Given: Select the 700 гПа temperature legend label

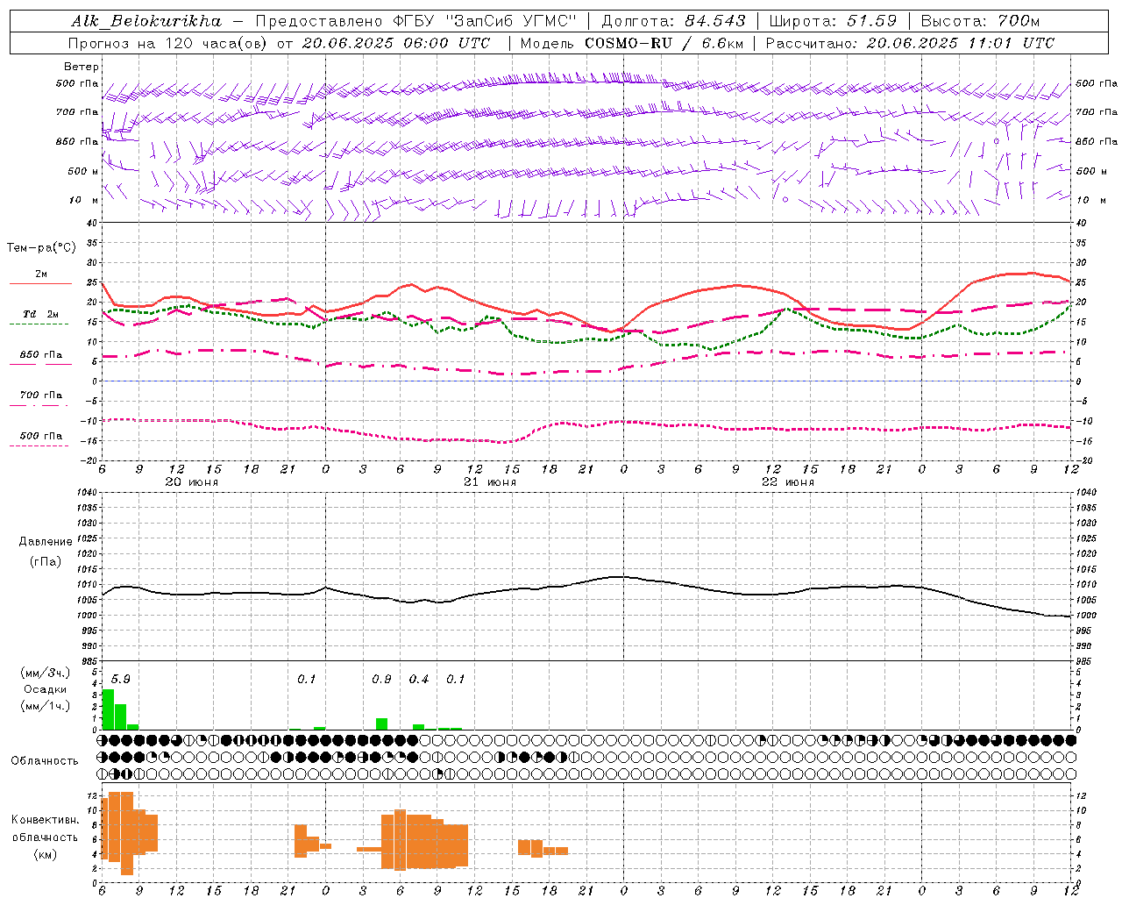Looking at the screenshot, I should pos(41,396).
